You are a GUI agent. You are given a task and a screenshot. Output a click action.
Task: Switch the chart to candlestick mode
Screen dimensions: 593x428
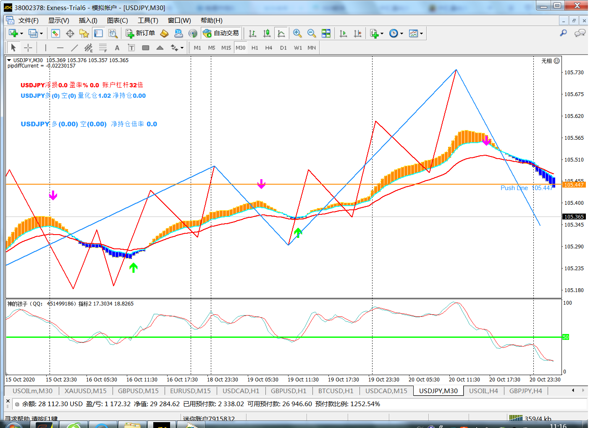tap(267, 33)
